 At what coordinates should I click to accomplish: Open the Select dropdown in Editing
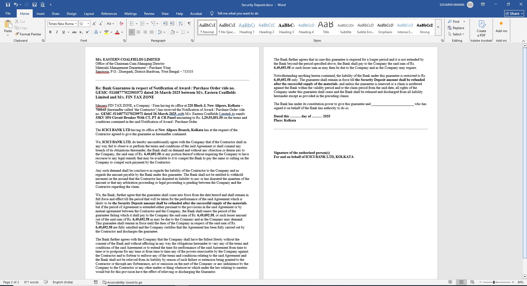pyautogui.click(x=456, y=34)
